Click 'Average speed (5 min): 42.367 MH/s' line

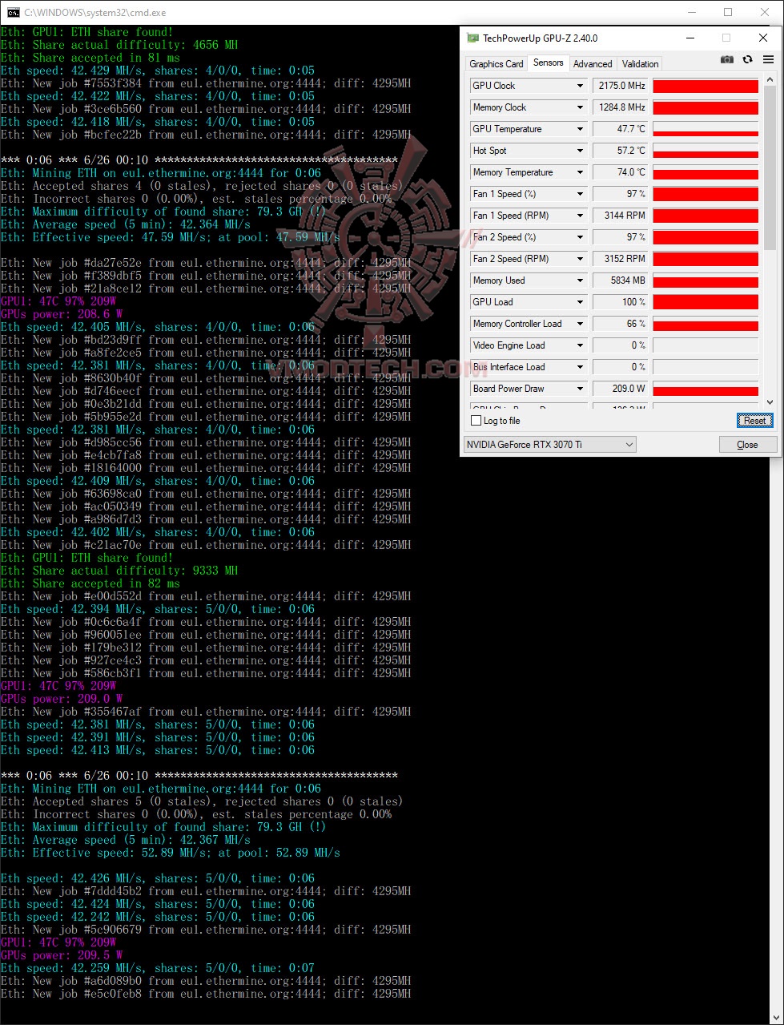pyautogui.click(x=126, y=840)
